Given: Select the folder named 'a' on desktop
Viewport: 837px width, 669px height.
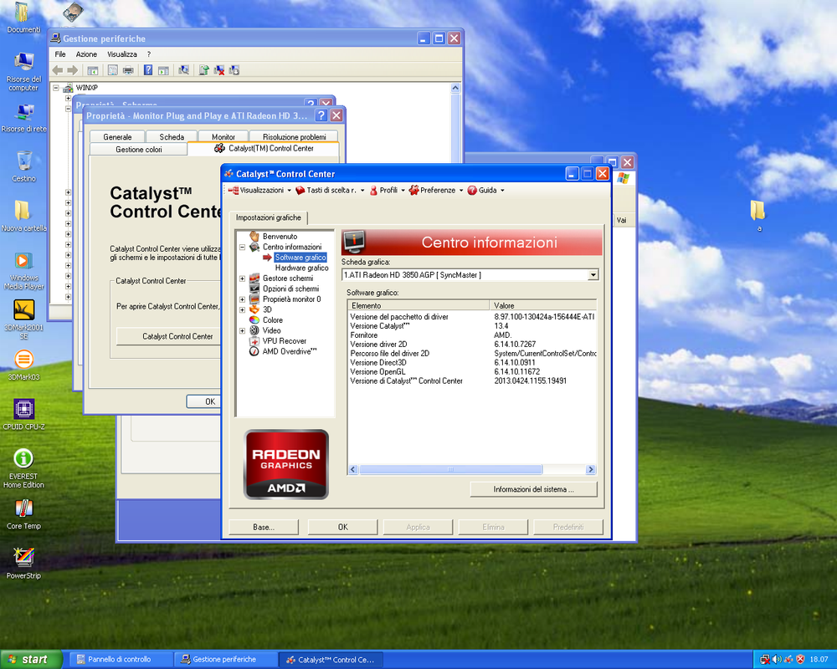Looking at the screenshot, I should [x=757, y=210].
